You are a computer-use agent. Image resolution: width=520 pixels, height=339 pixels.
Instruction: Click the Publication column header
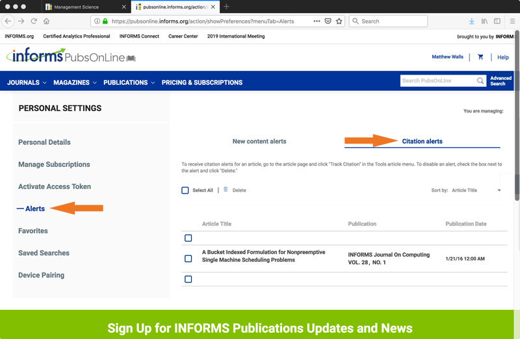click(362, 223)
